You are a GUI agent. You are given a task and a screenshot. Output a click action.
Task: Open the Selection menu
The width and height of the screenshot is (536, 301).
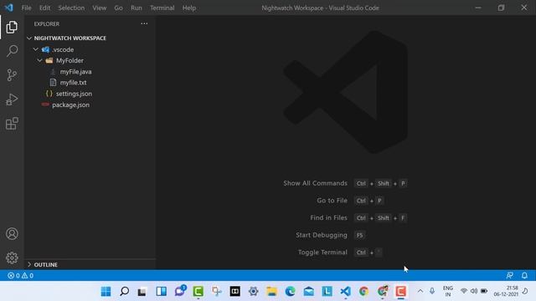click(71, 8)
